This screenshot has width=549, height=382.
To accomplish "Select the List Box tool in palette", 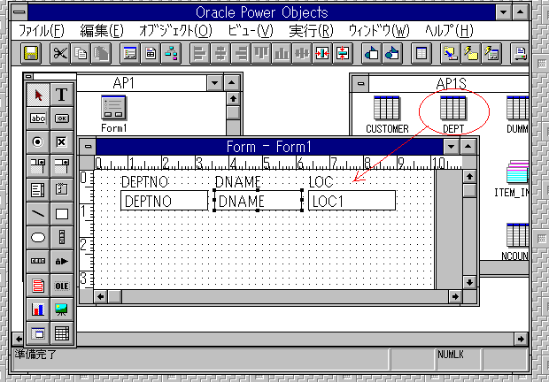I will (38, 190).
